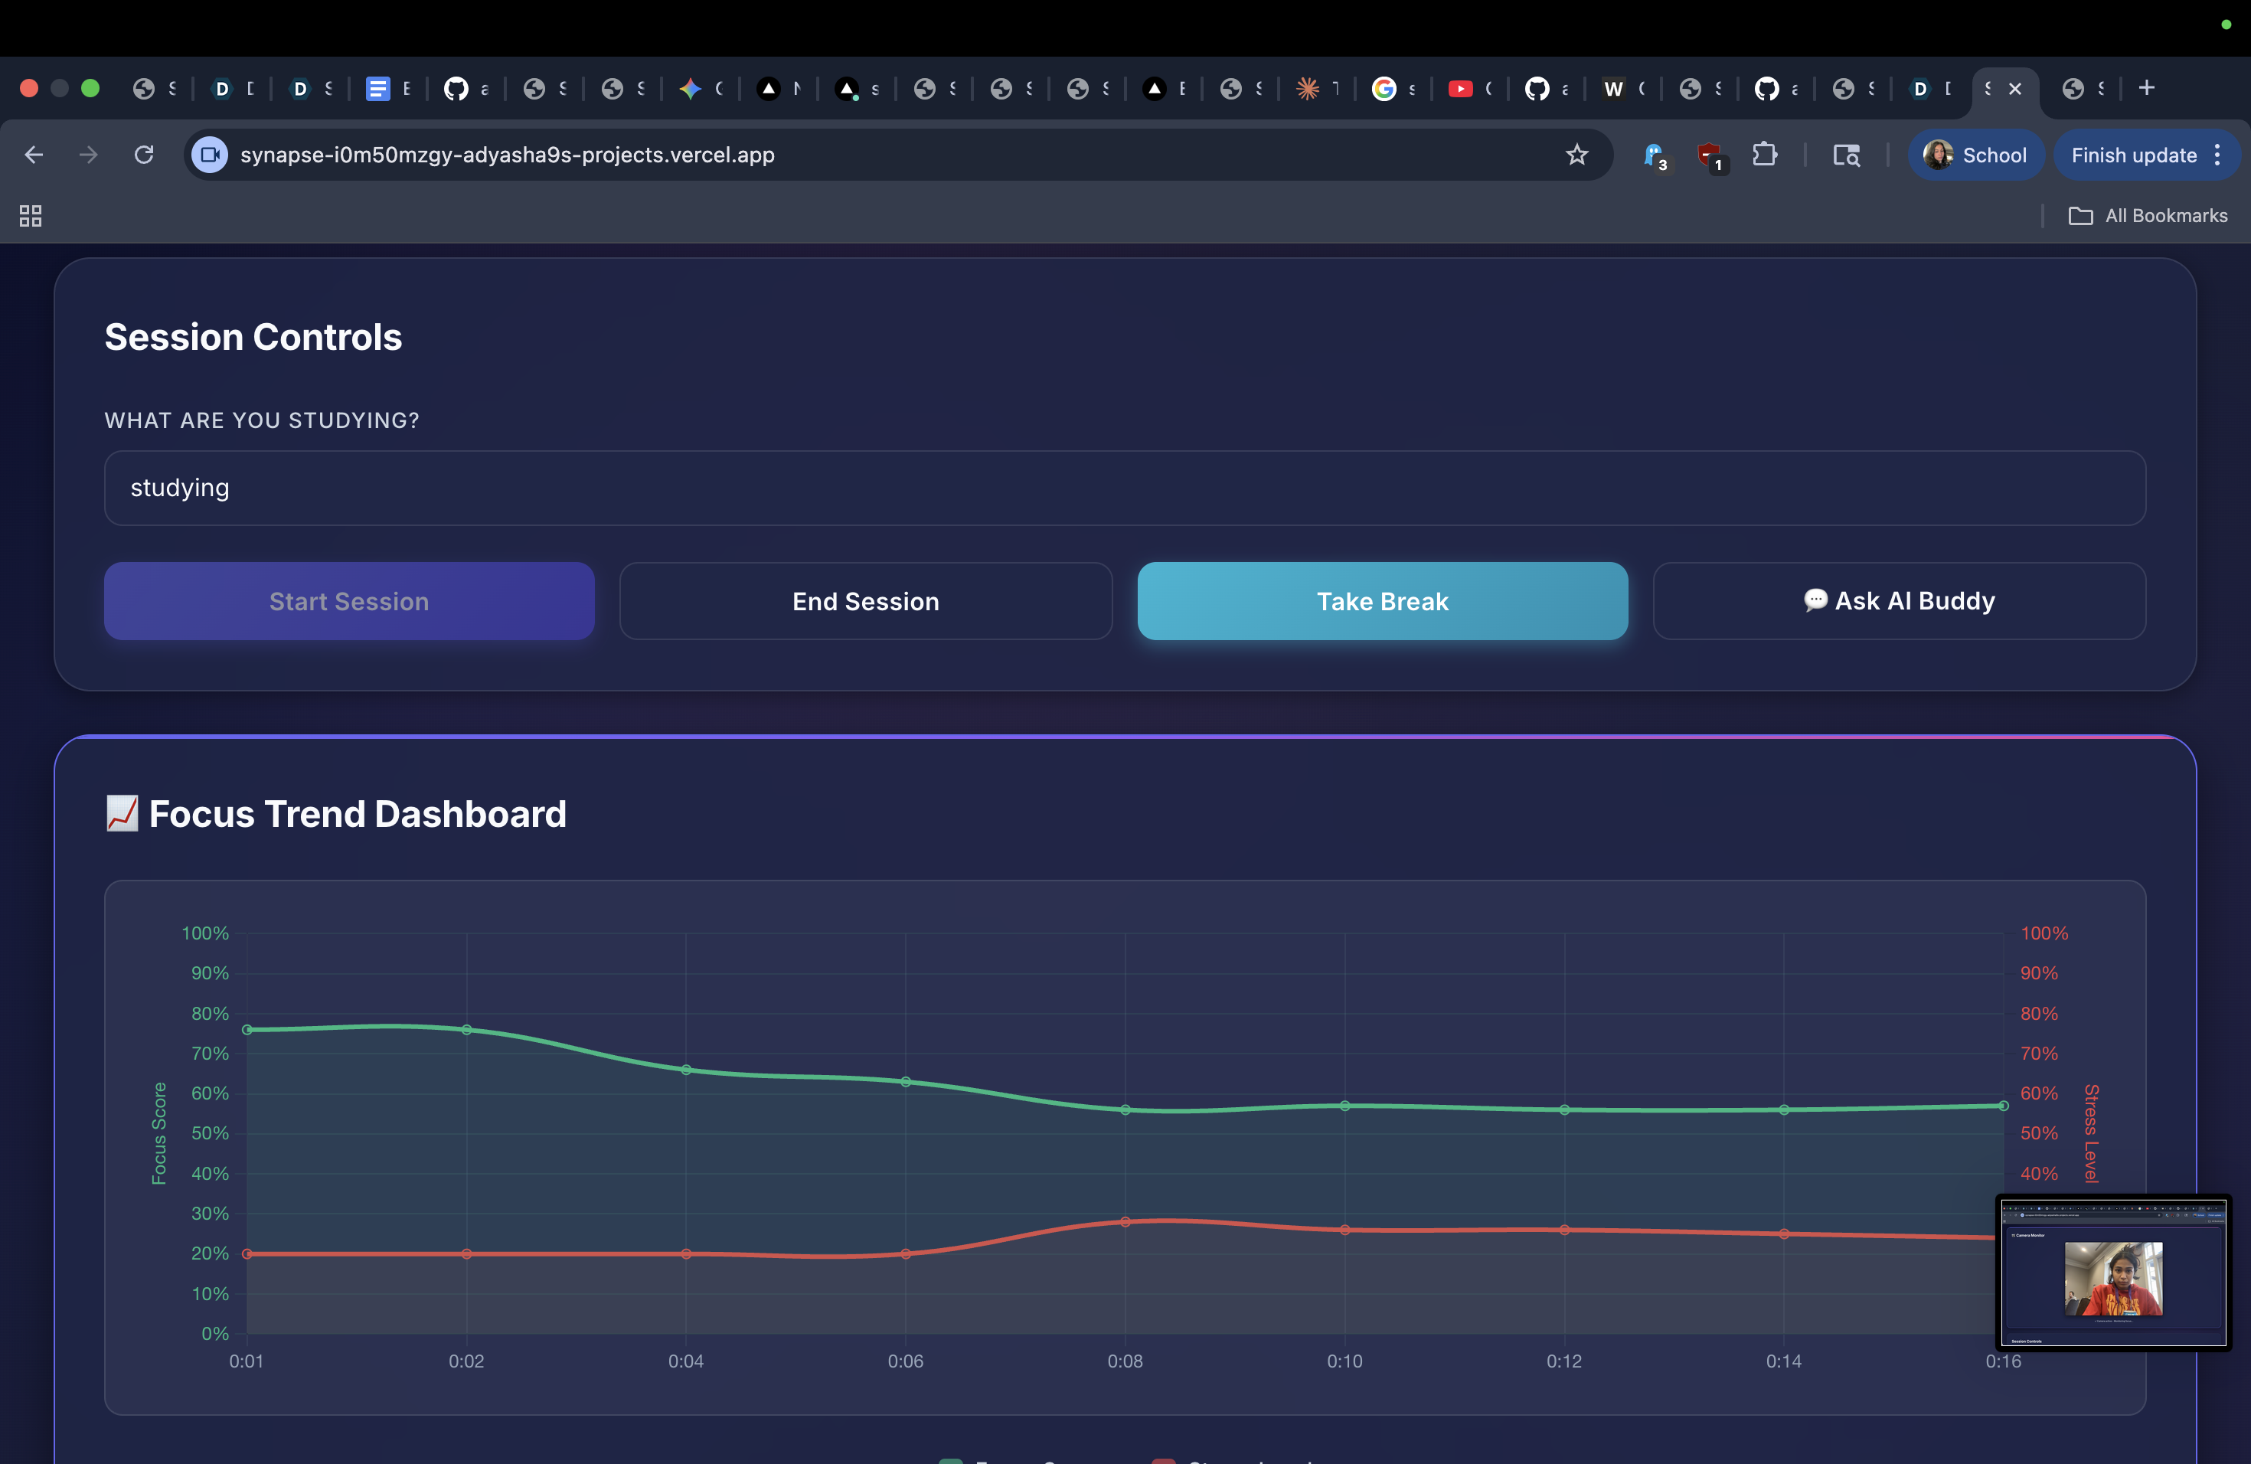Open the YouTube tab
This screenshot has height=1464, width=2251.
point(1460,88)
